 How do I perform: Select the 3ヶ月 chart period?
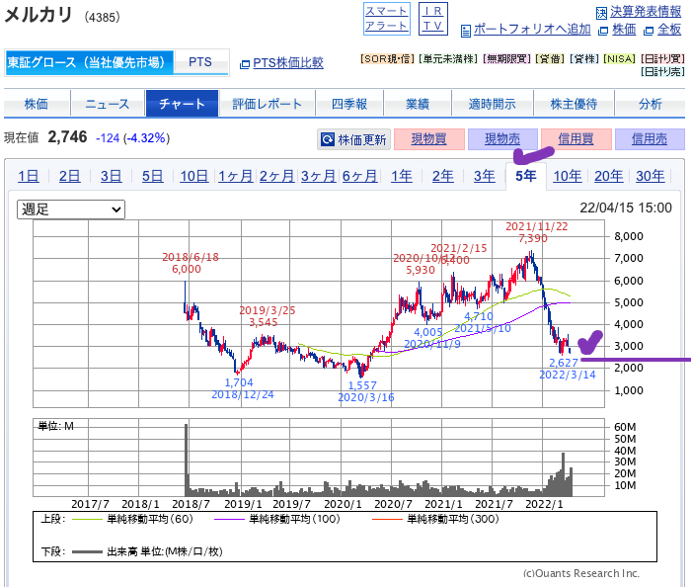tap(318, 177)
